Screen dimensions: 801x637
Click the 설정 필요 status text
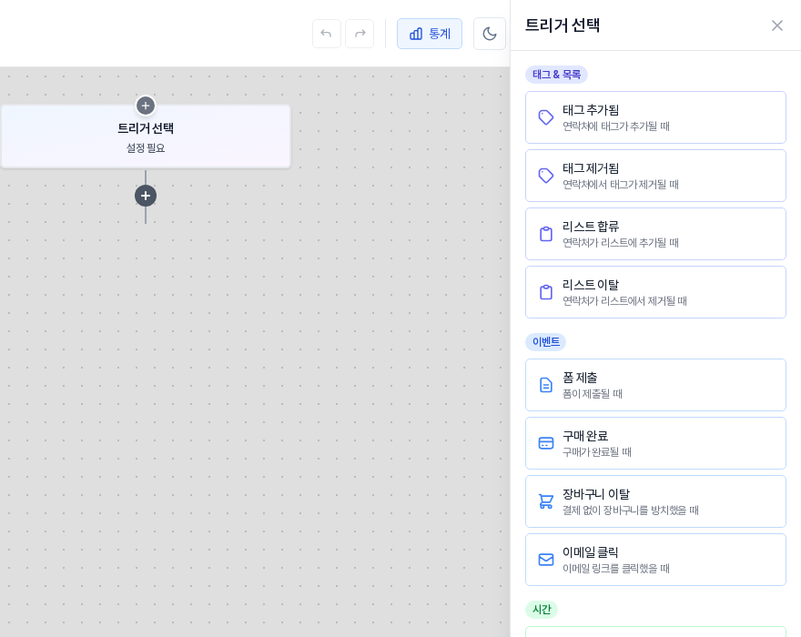point(146,148)
